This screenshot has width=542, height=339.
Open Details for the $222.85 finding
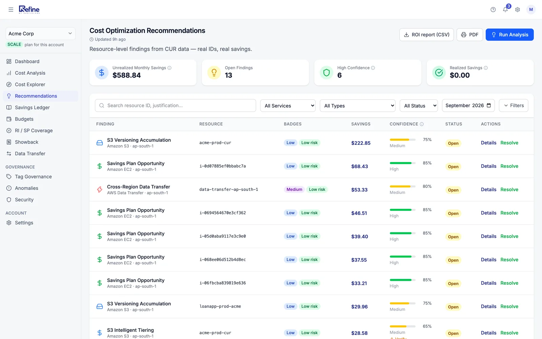488,143
